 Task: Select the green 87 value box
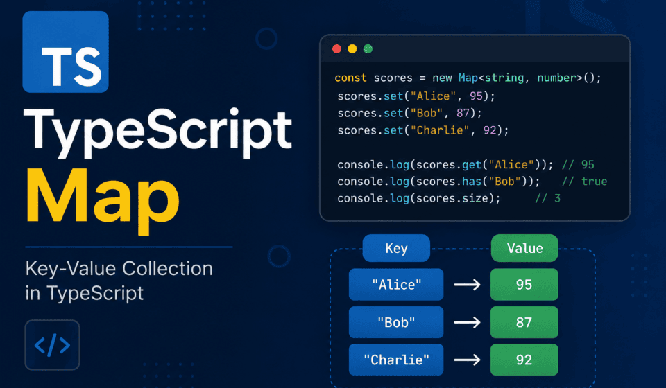coord(524,322)
